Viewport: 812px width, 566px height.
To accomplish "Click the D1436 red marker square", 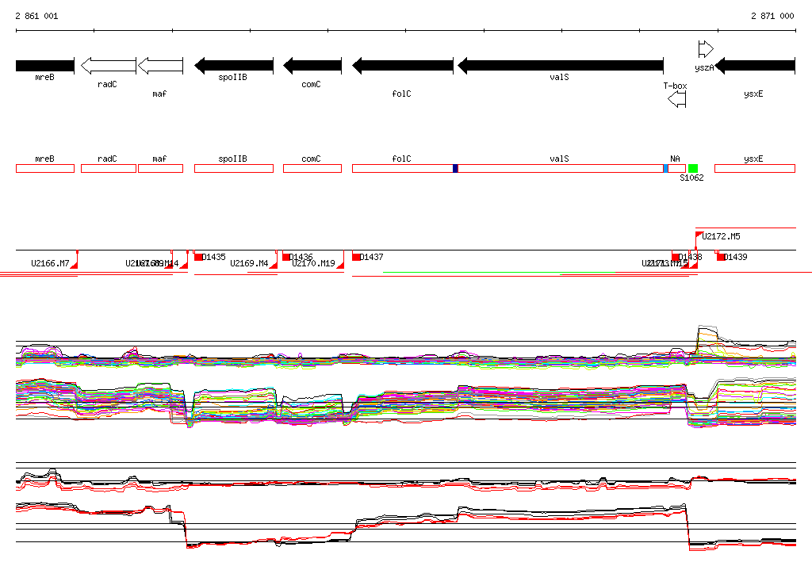I will pyautogui.click(x=286, y=257).
